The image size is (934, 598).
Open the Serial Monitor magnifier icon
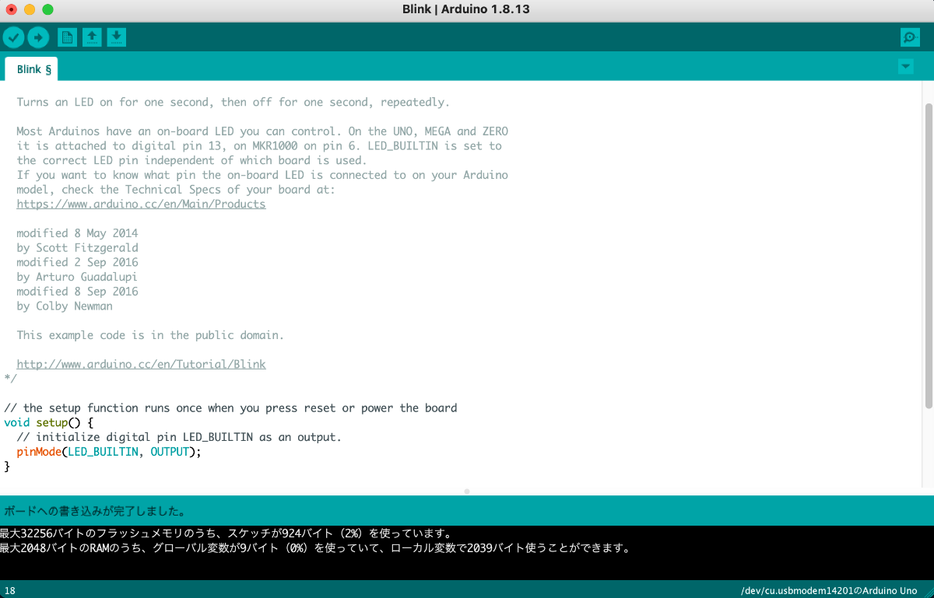909,37
